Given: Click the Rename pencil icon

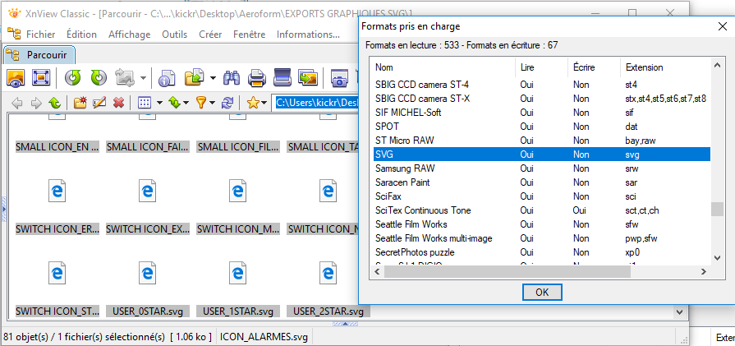Looking at the screenshot, I should tap(99, 103).
